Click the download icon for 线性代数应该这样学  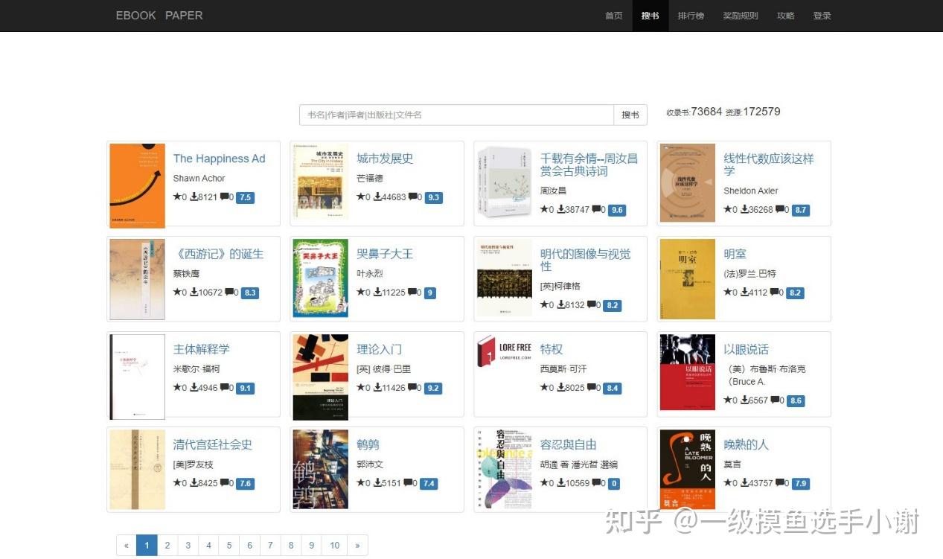[x=744, y=210]
